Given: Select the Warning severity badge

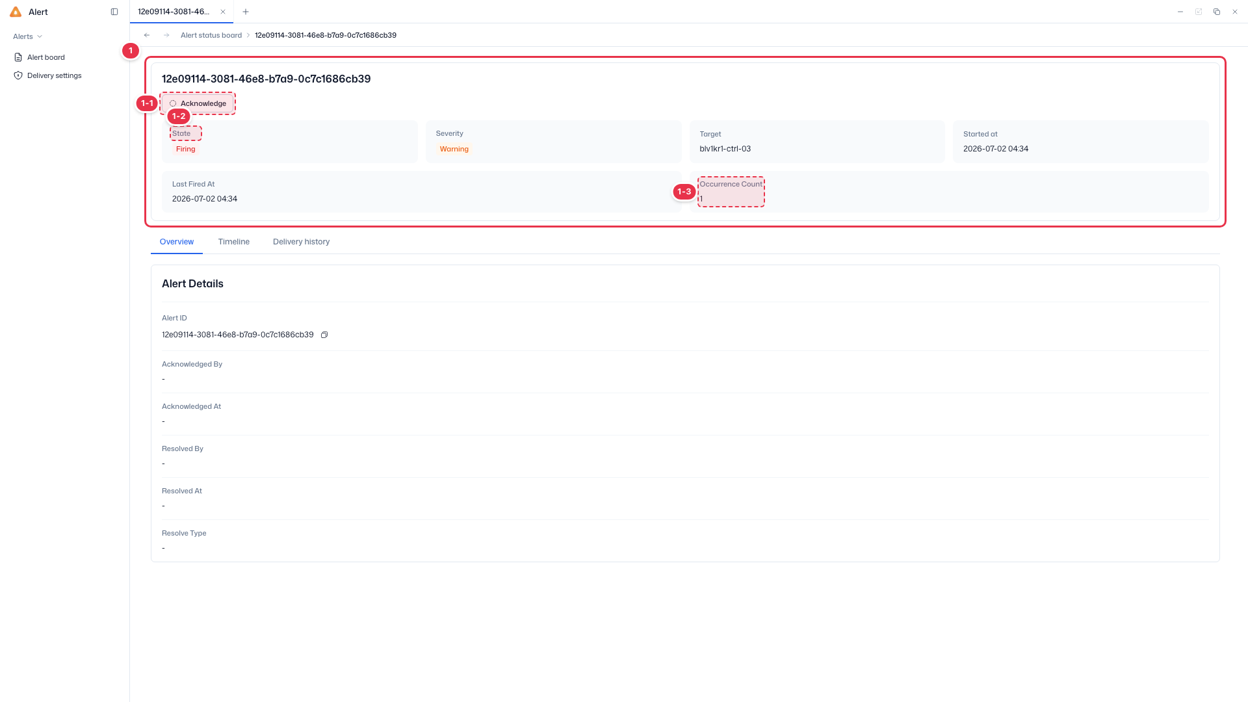Looking at the screenshot, I should (454, 149).
